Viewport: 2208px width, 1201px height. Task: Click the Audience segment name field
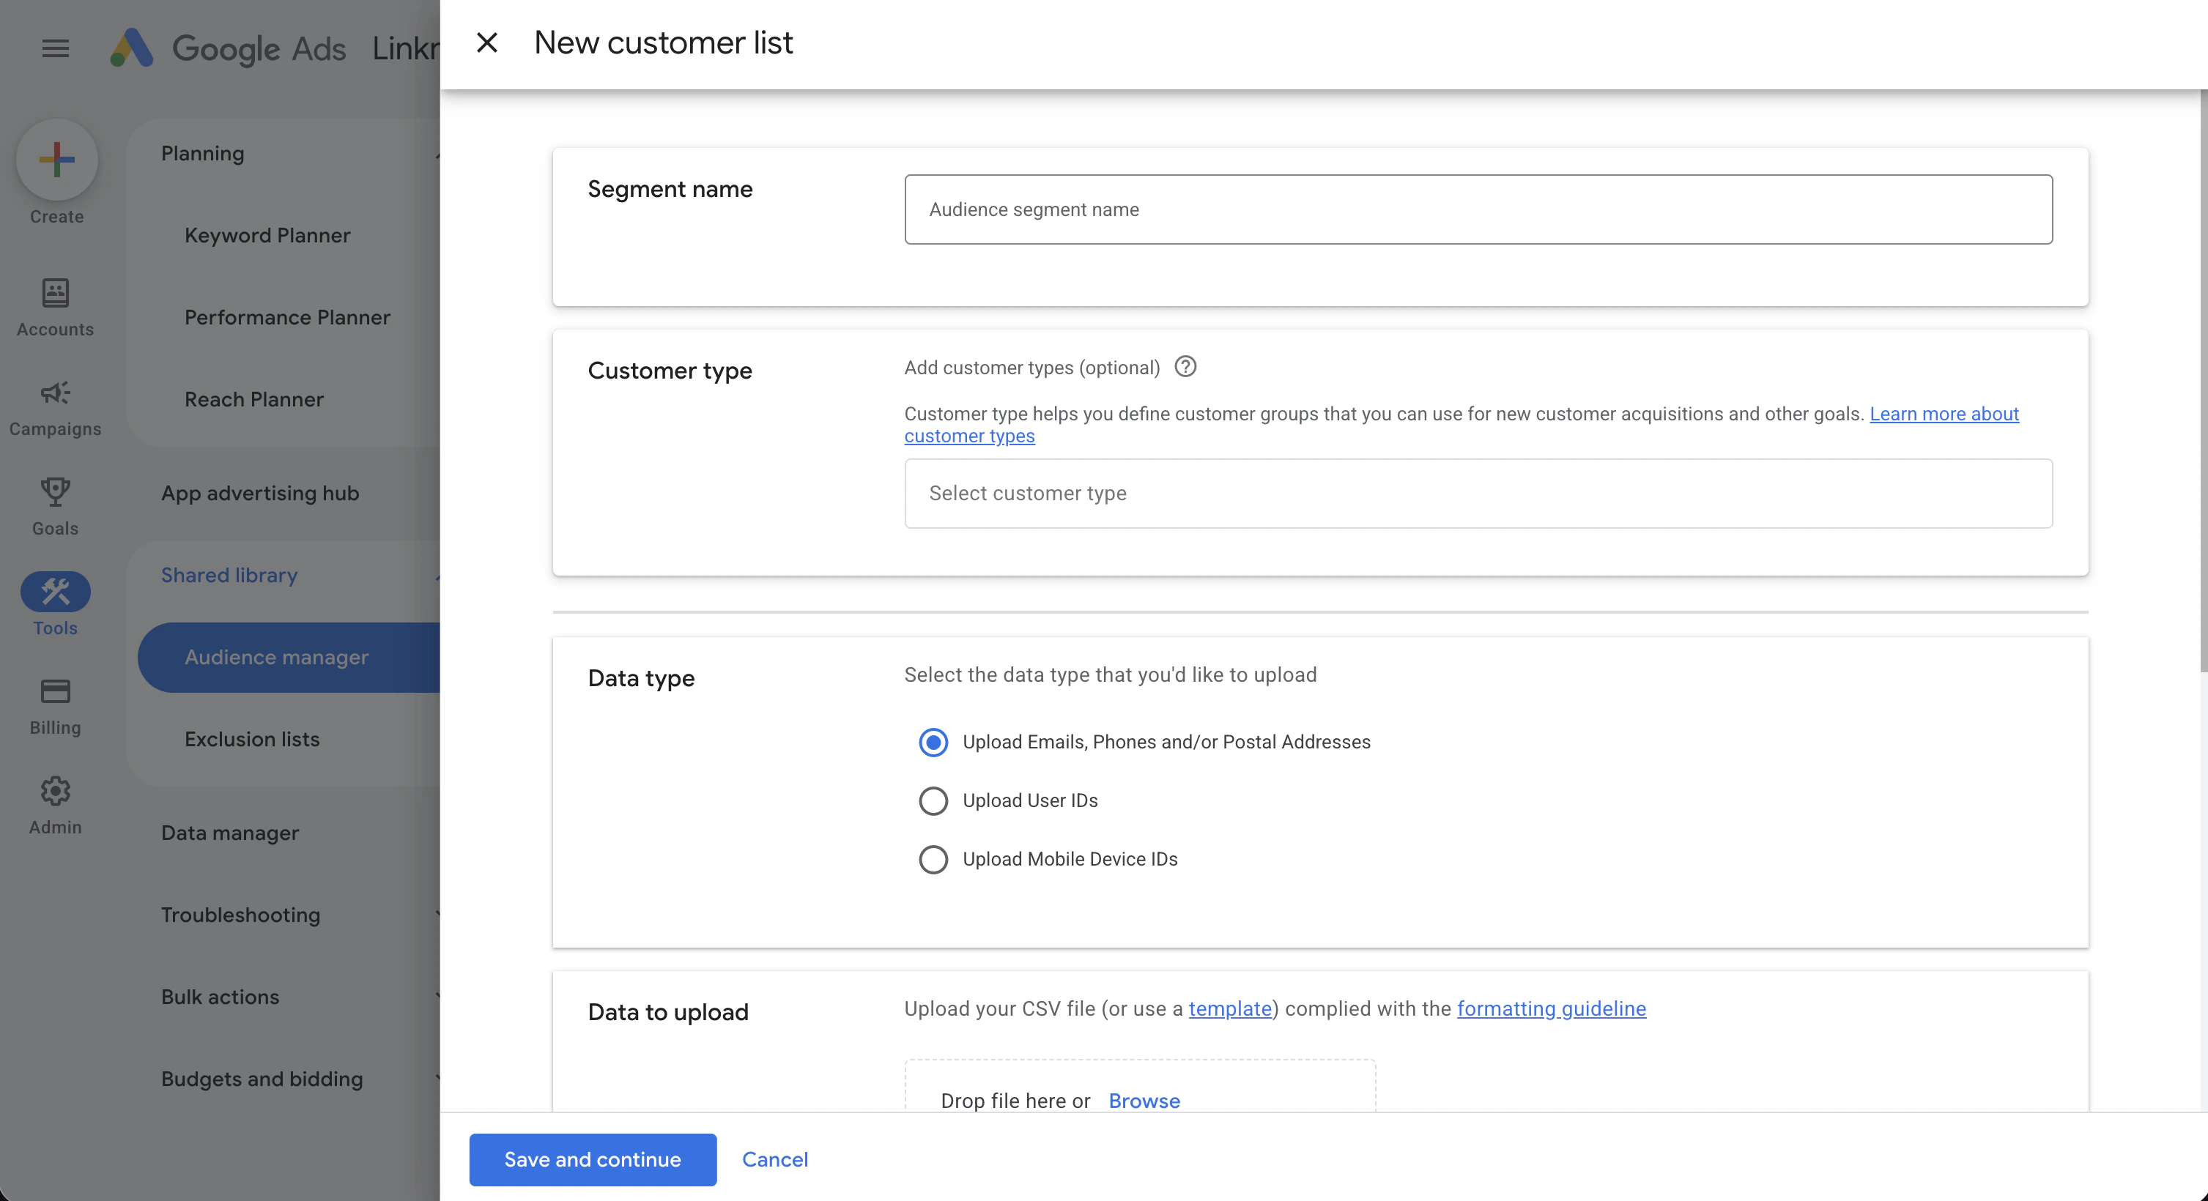tap(1478, 209)
